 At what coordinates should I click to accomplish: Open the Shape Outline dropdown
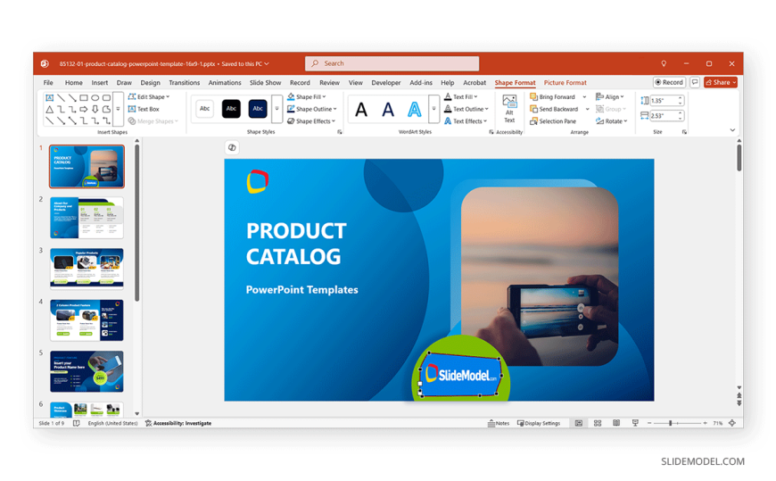(312, 109)
